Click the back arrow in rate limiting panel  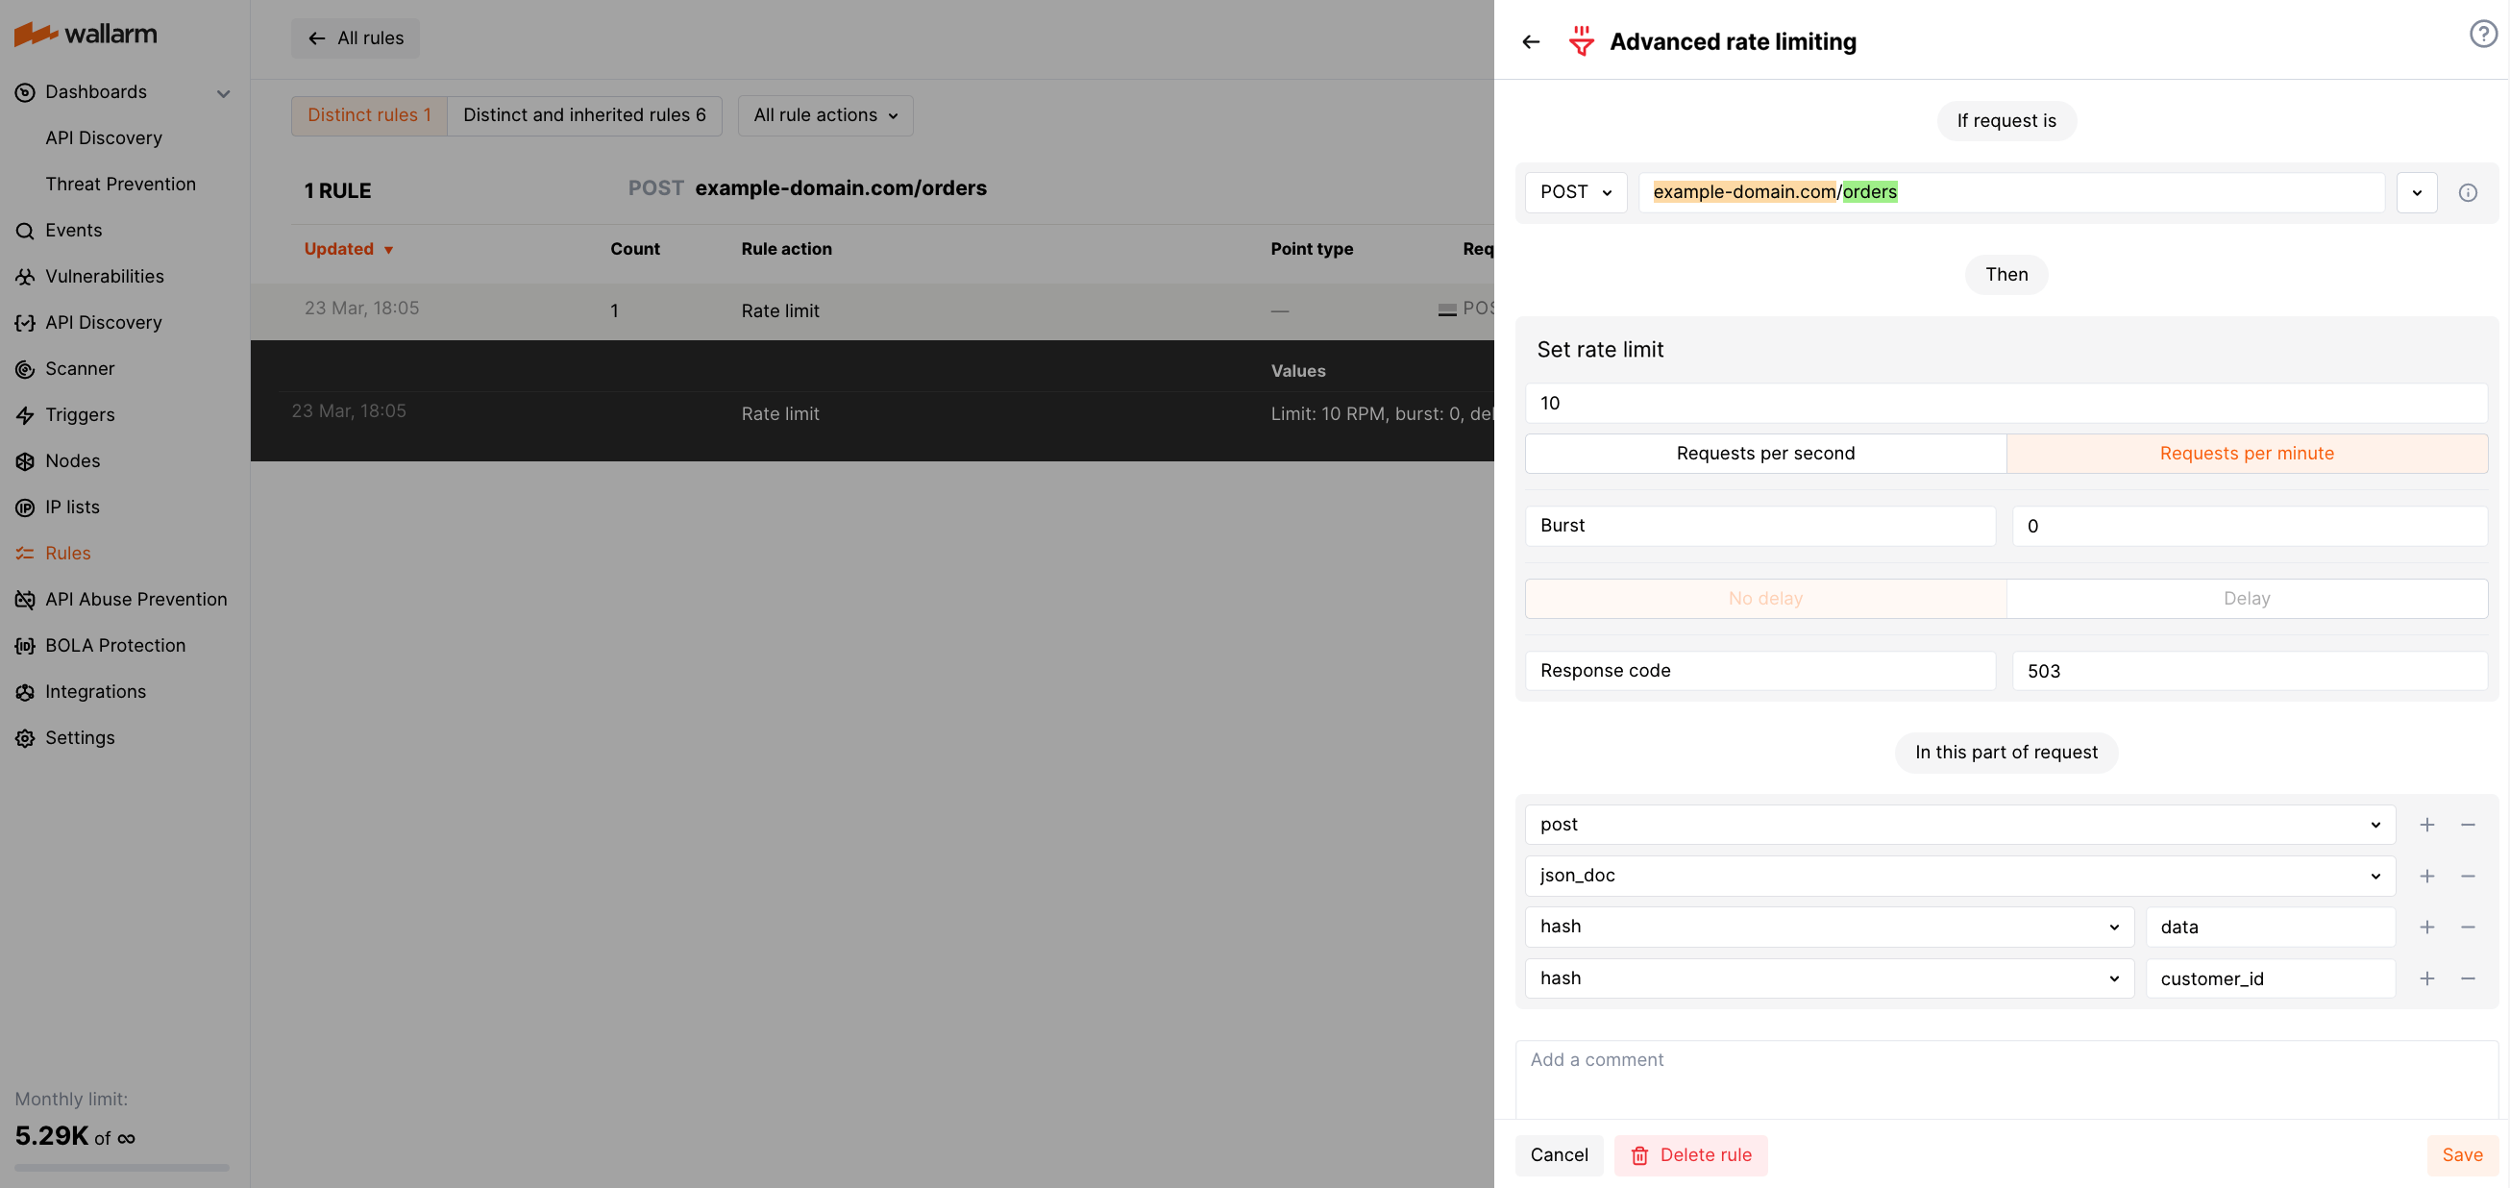(1531, 42)
